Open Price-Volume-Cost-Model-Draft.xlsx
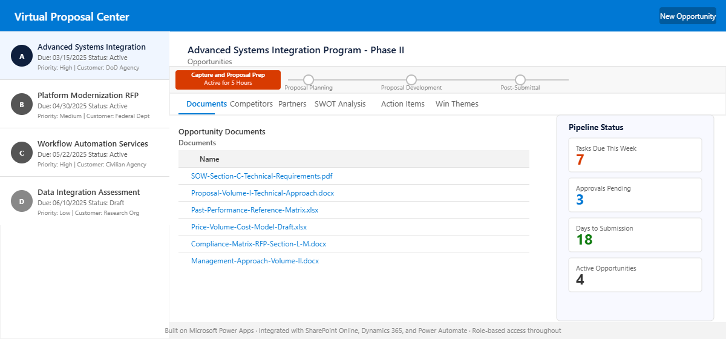 [249, 227]
